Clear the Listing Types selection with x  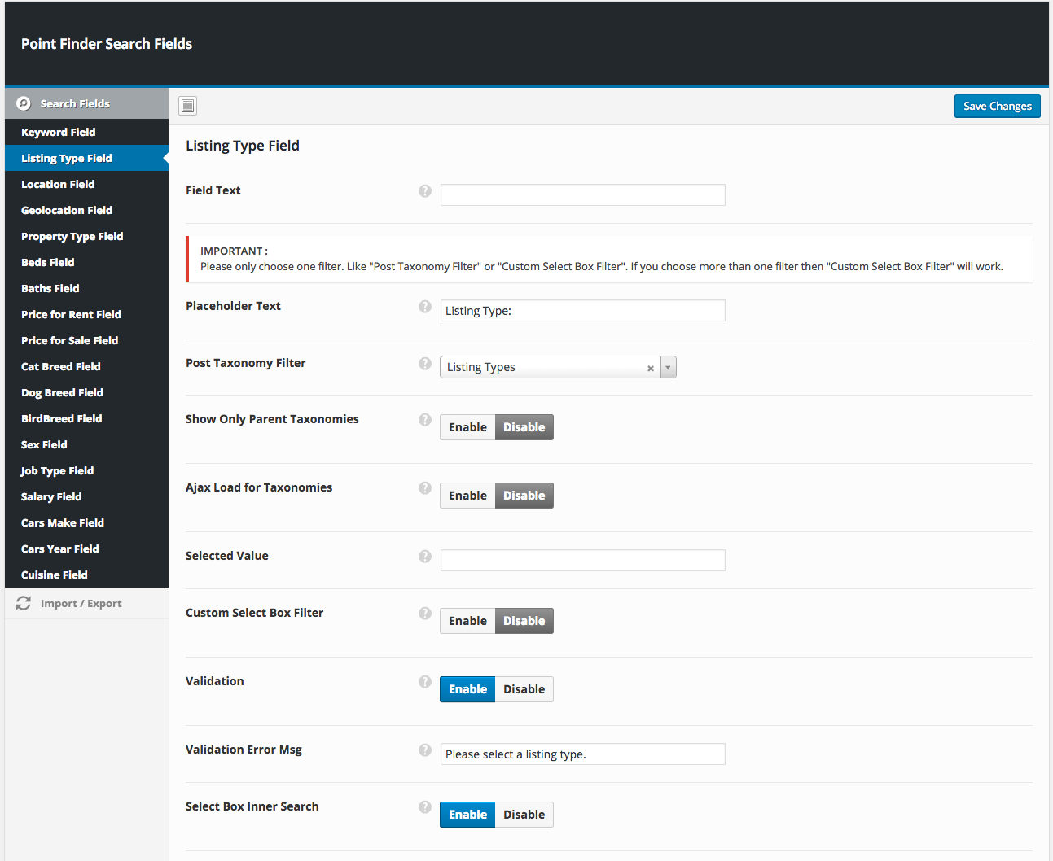click(x=651, y=369)
